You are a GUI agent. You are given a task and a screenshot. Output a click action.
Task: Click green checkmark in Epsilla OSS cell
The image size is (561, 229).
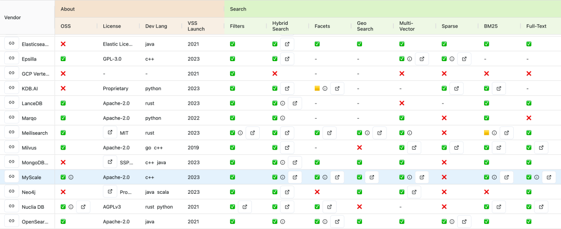63,59
